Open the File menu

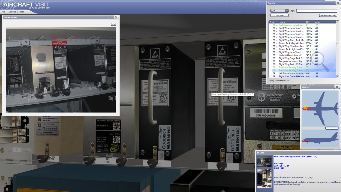(3, 12)
